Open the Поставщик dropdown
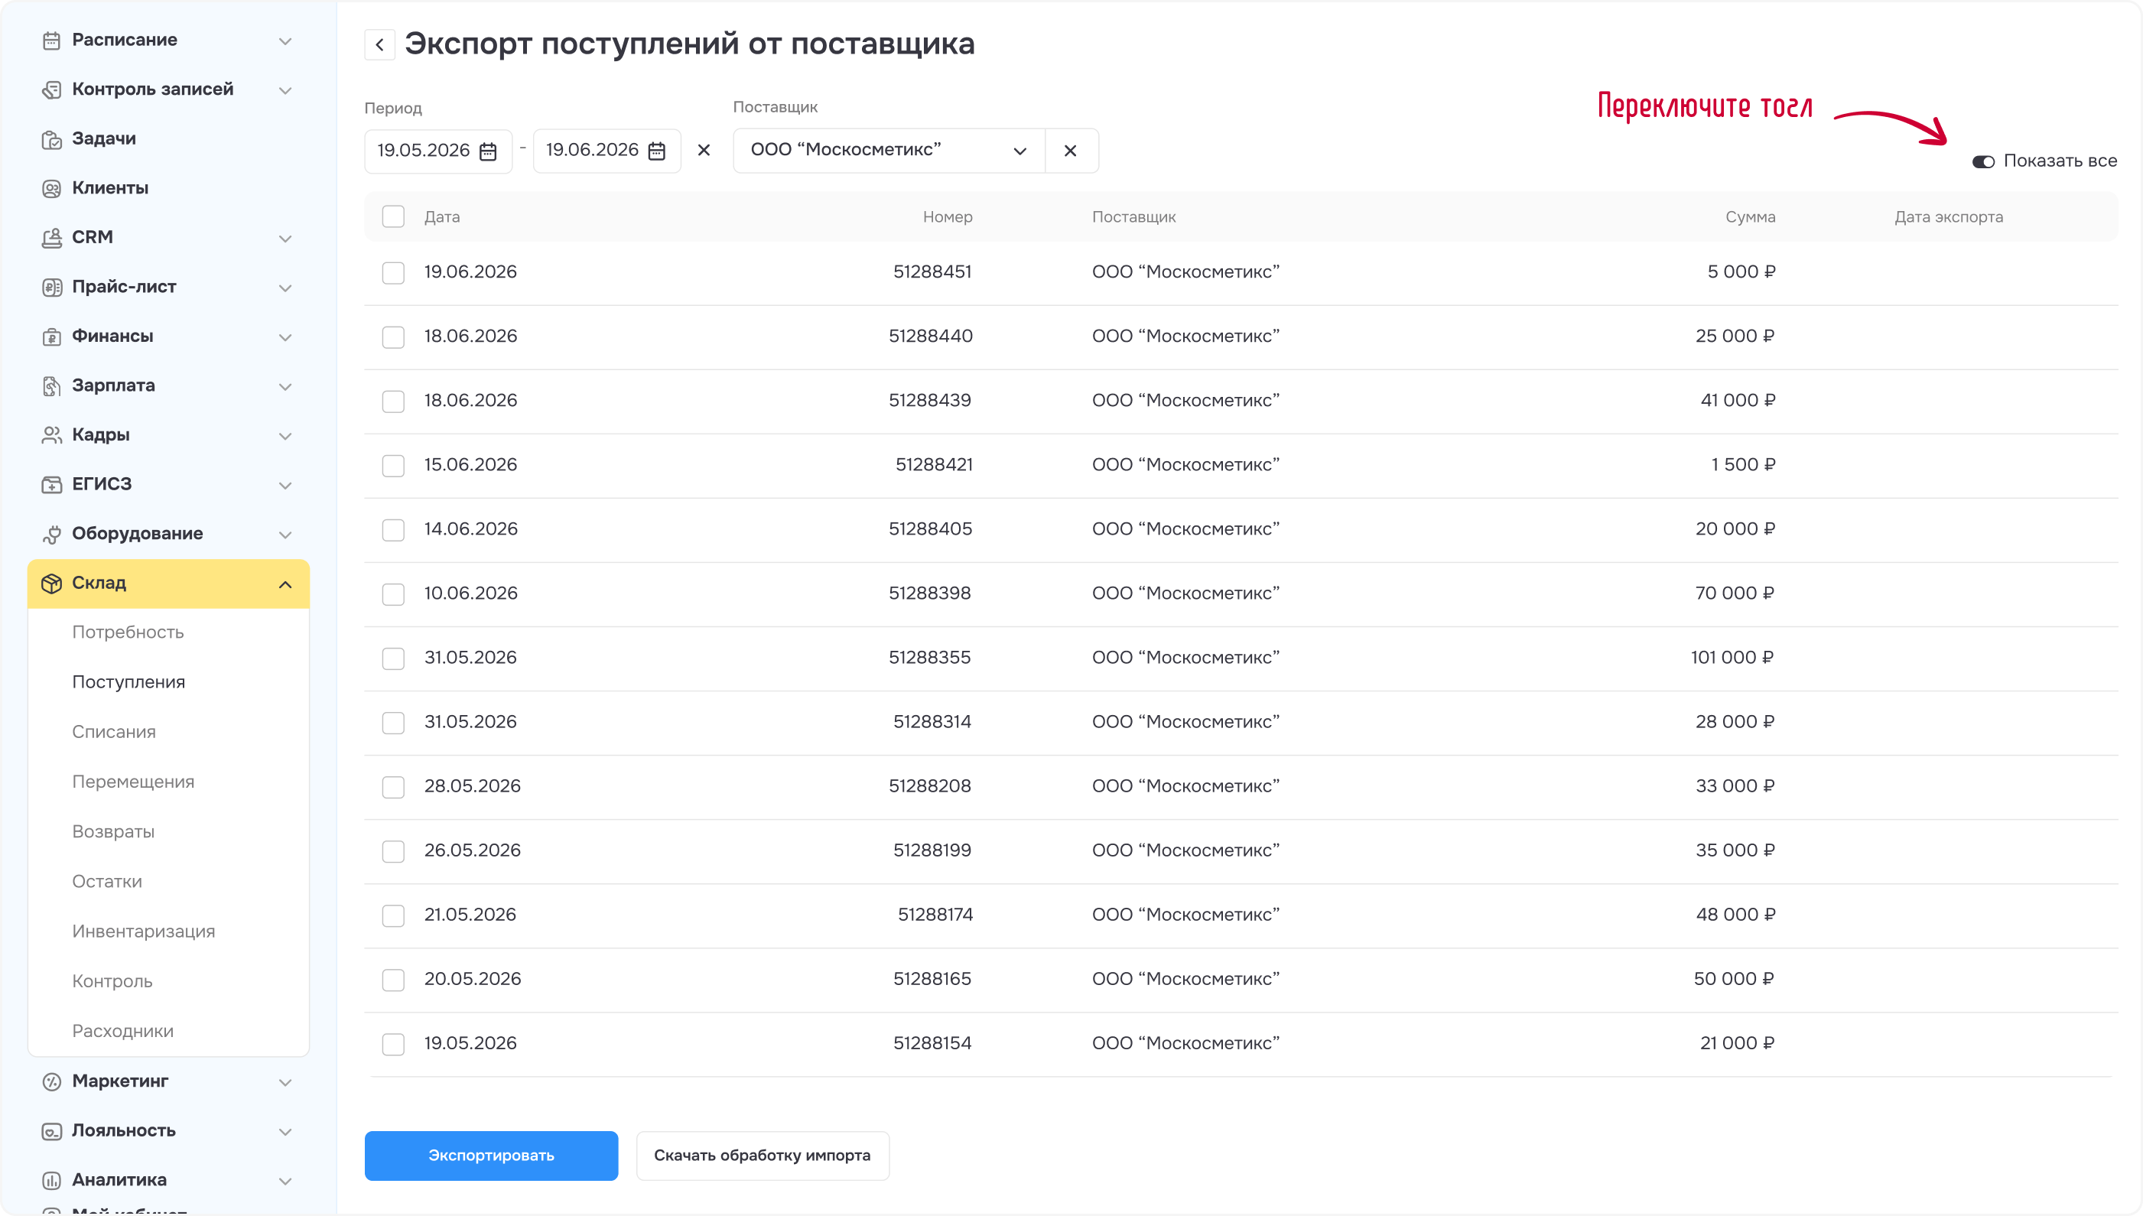Image resolution: width=2143 pixels, height=1216 pixels. tap(889, 151)
